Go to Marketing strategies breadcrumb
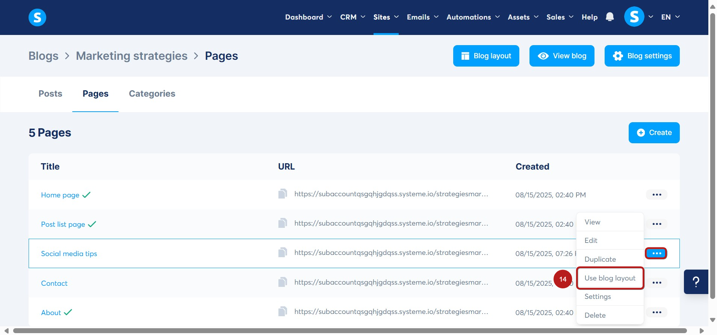This screenshot has height=335, width=717. point(132,56)
